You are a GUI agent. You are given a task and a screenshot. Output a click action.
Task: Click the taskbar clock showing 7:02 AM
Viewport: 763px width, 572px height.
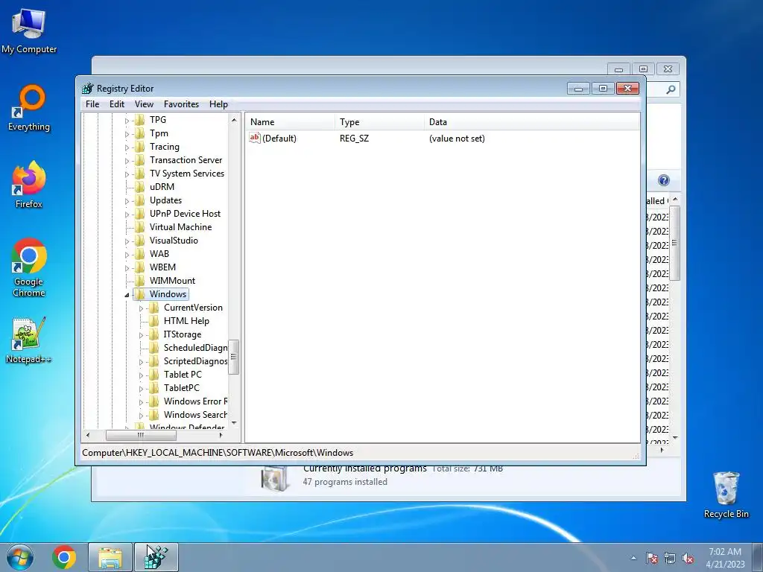tap(725, 558)
